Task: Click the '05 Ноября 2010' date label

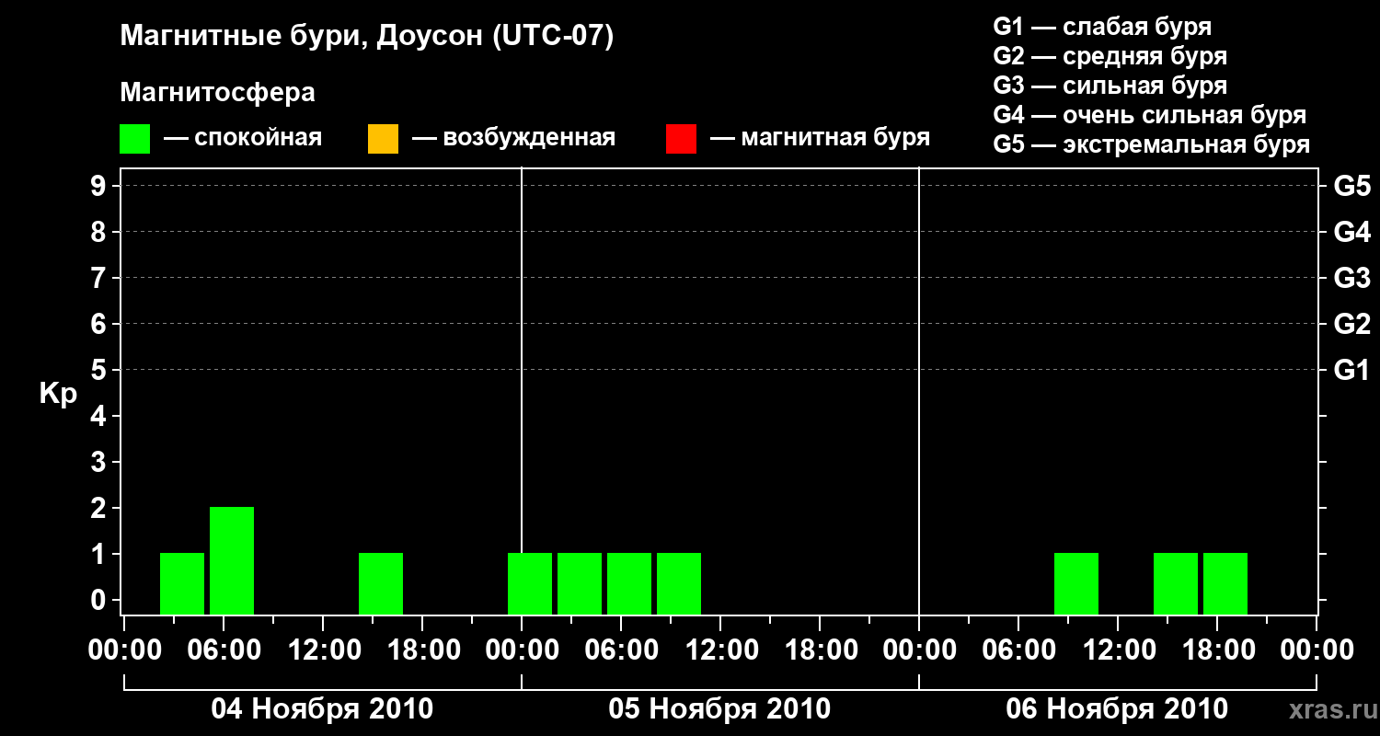Action: click(719, 709)
